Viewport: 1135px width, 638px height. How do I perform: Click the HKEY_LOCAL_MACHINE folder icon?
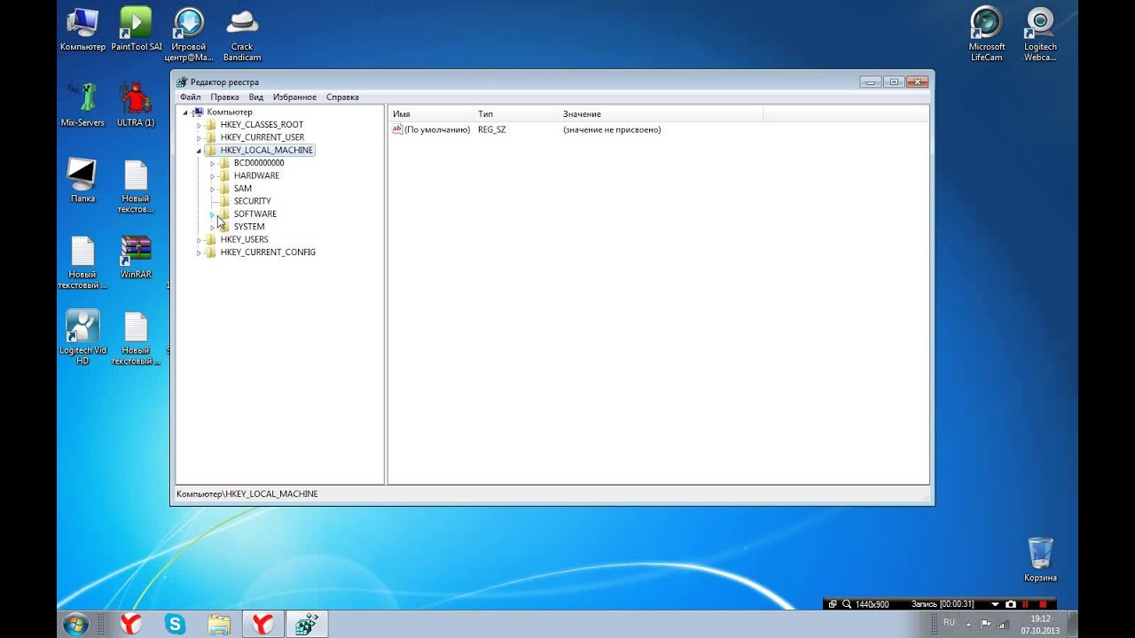tap(211, 151)
